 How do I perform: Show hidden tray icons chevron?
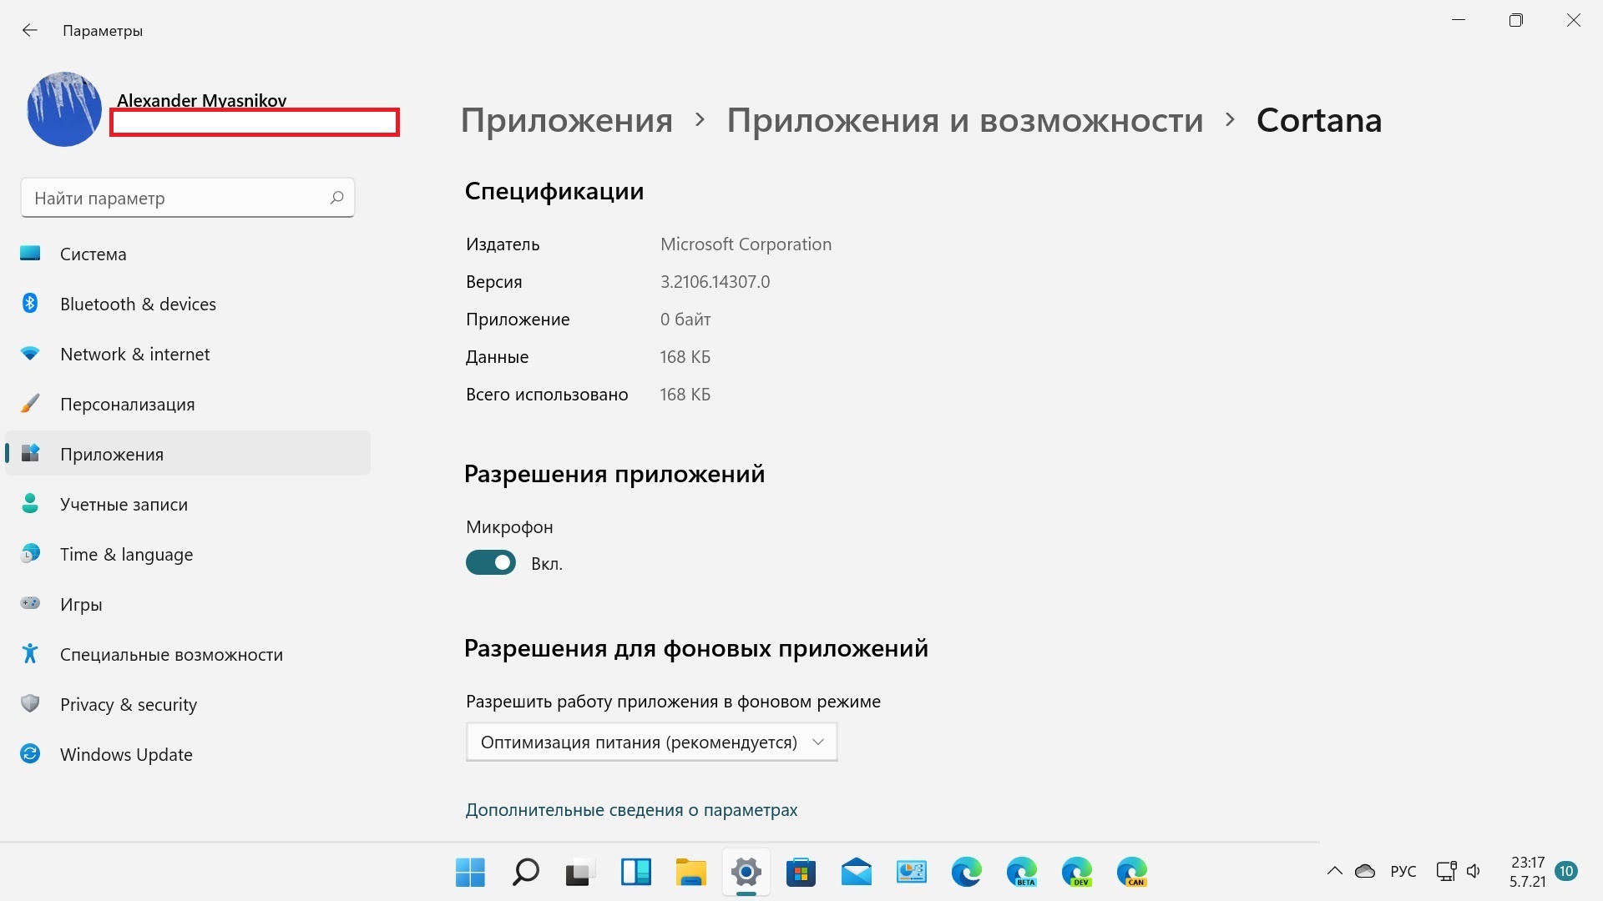(1335, 872)
